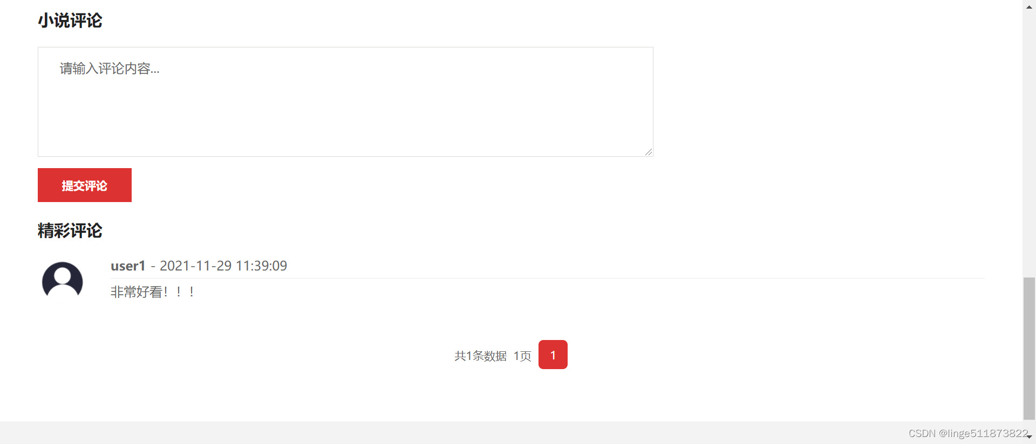Click the scrollbar up arrow

[1029, 7]
